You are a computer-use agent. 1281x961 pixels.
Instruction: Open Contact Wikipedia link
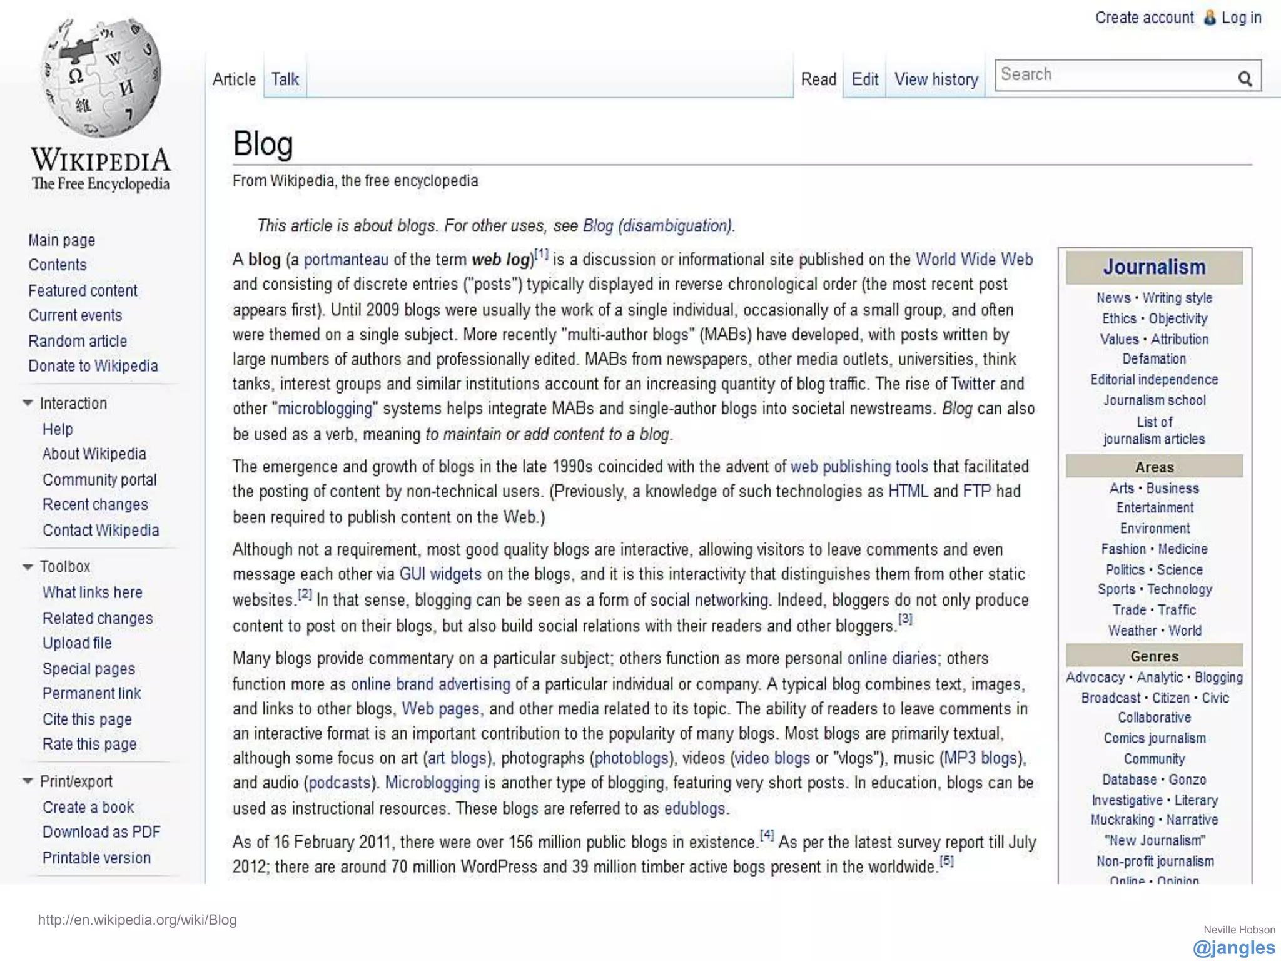pyautogui.click(x=101, y=530)
